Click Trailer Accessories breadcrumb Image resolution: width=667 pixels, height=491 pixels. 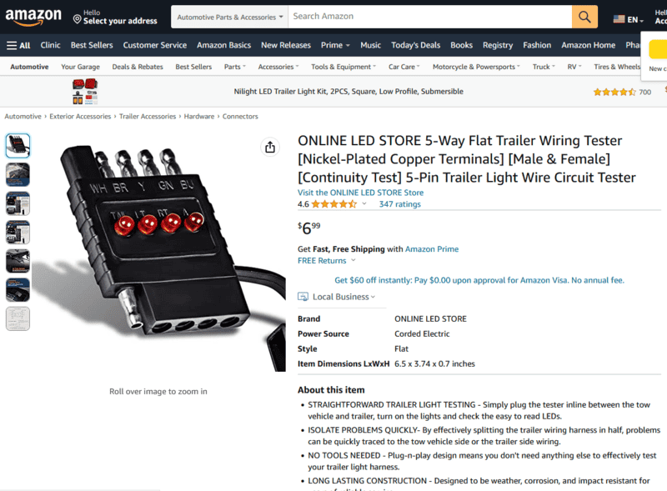[x=148, y=117]
